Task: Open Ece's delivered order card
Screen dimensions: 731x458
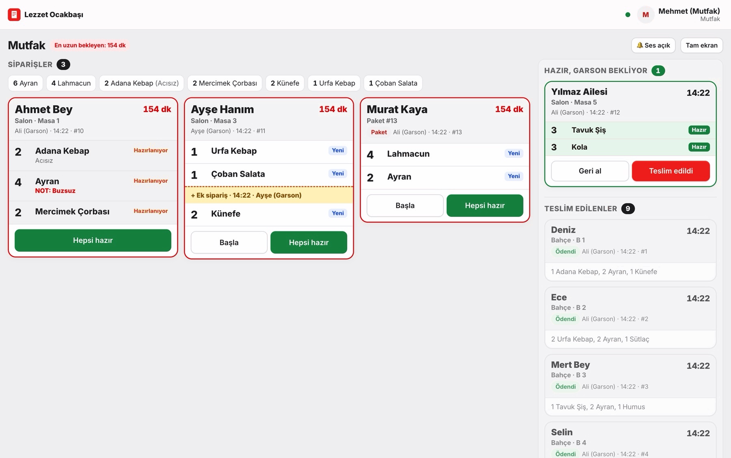Action: (630, 318)
